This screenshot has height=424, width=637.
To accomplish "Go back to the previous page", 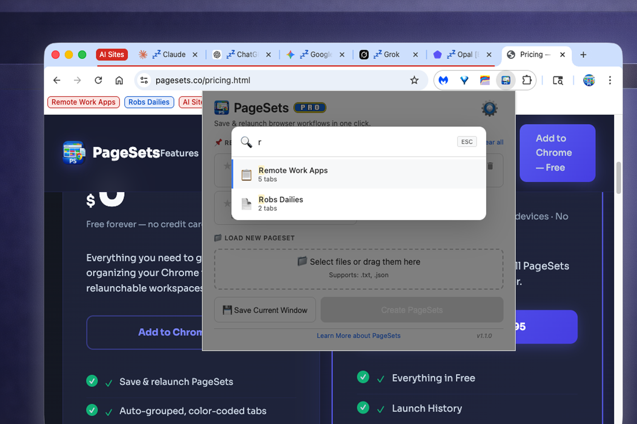I will (x=57, y=80).
